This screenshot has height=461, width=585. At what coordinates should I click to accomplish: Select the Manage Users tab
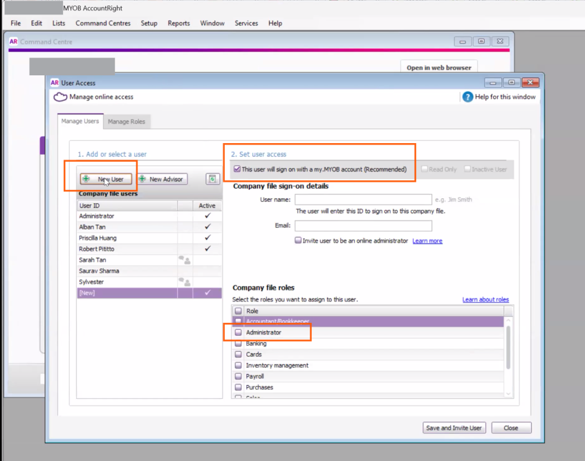point(80,121)
